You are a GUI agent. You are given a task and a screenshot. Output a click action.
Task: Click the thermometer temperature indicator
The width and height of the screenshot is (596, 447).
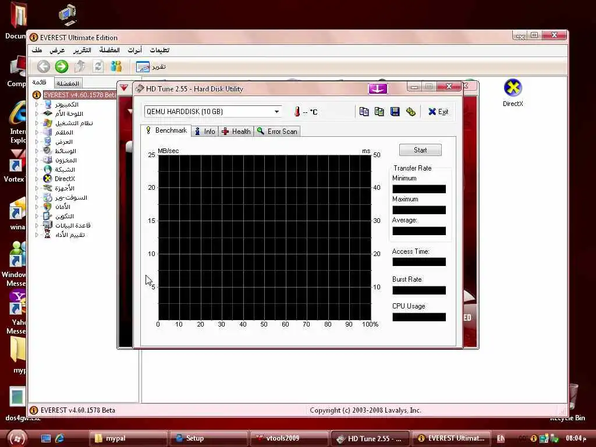(x=297, y=111)
